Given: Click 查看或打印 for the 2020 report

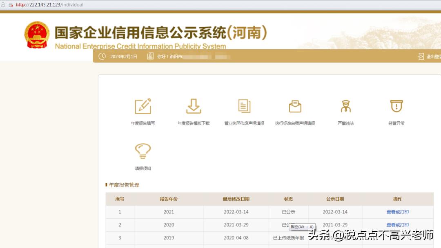Looking at the screenshot, I should (x=397, y=225).
